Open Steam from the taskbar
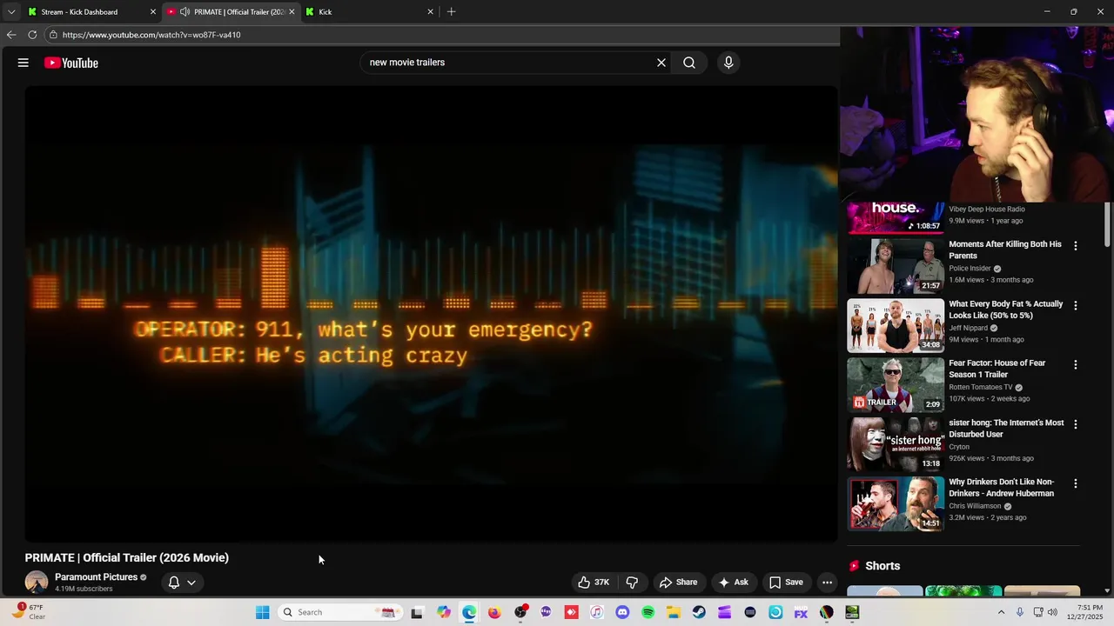This screenshot has width=1114, height=626. click(x=699, y=612)
